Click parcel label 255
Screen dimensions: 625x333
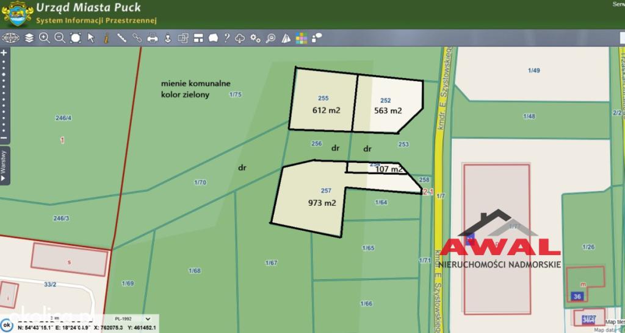click(323, 98)
